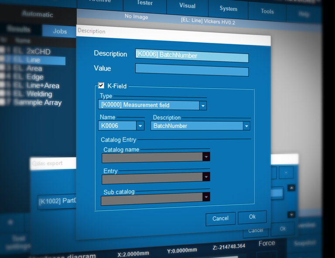The image size is (335, 258).
Task: Open the Help menu tab
Action: [x=304, y=14]
